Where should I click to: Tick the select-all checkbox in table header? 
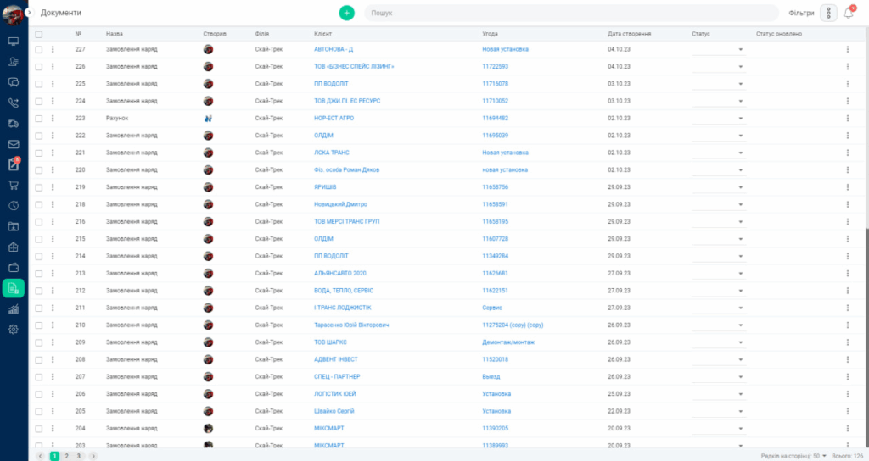coord(39,34)
